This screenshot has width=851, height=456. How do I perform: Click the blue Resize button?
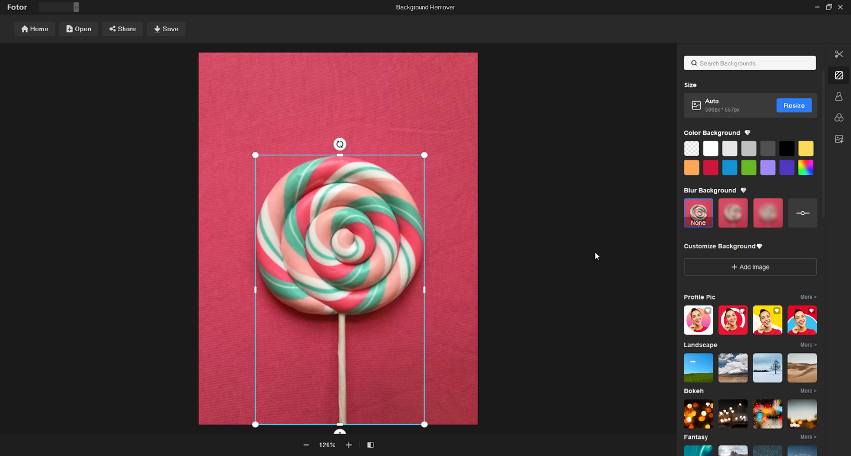coord(793,105)
